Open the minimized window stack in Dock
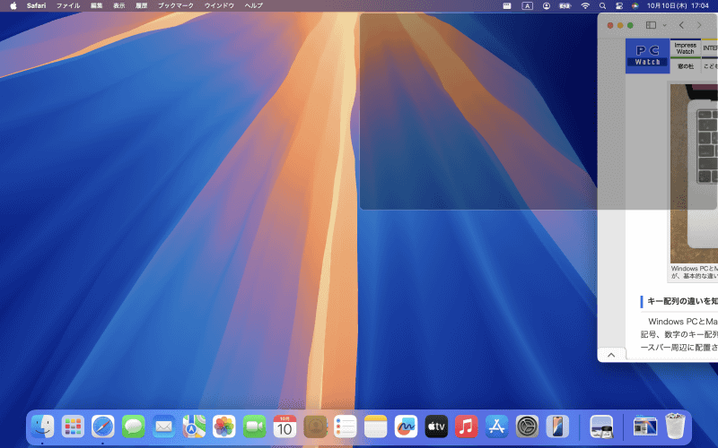Image resolution: width=718 pixels, height=448 pixels. (x=644, y=427)
